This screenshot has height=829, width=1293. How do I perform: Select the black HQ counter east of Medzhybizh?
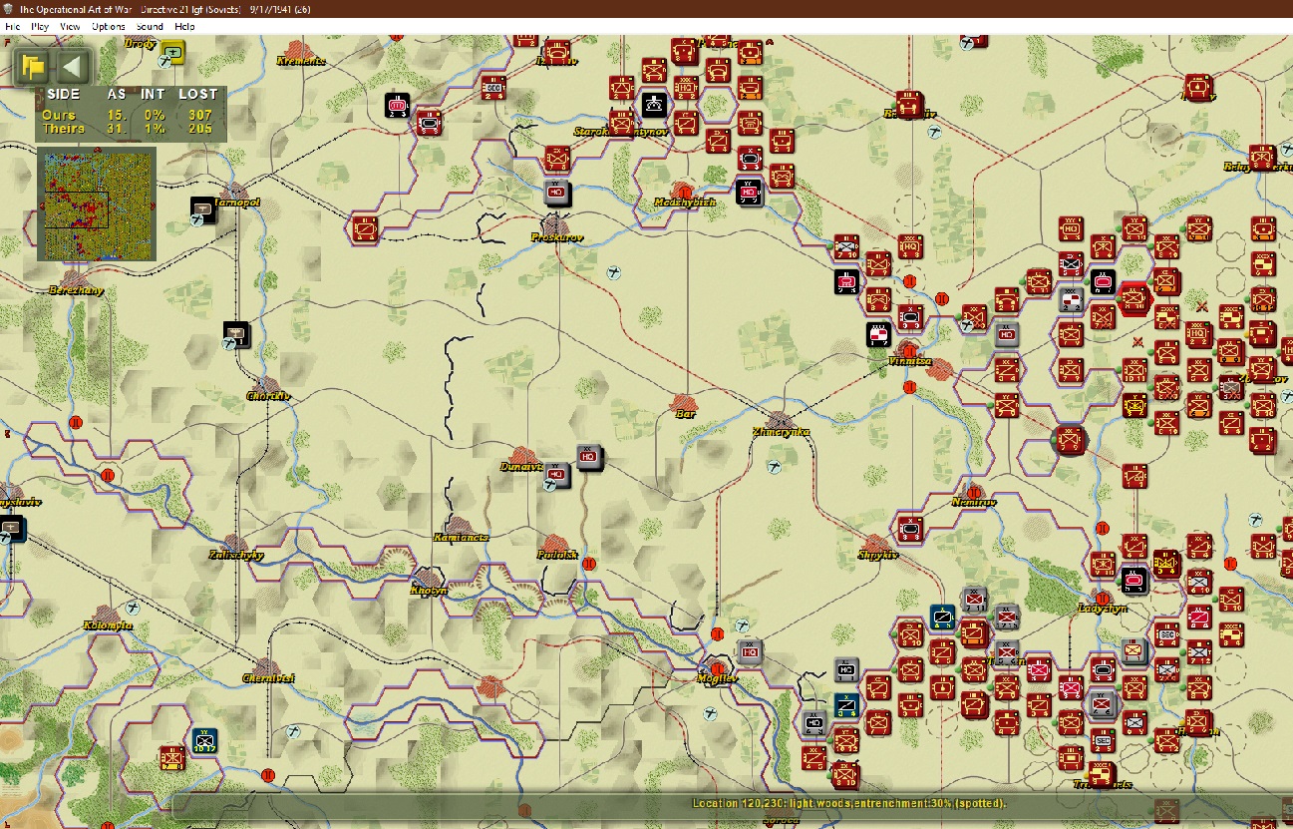(x=749, y=190)
